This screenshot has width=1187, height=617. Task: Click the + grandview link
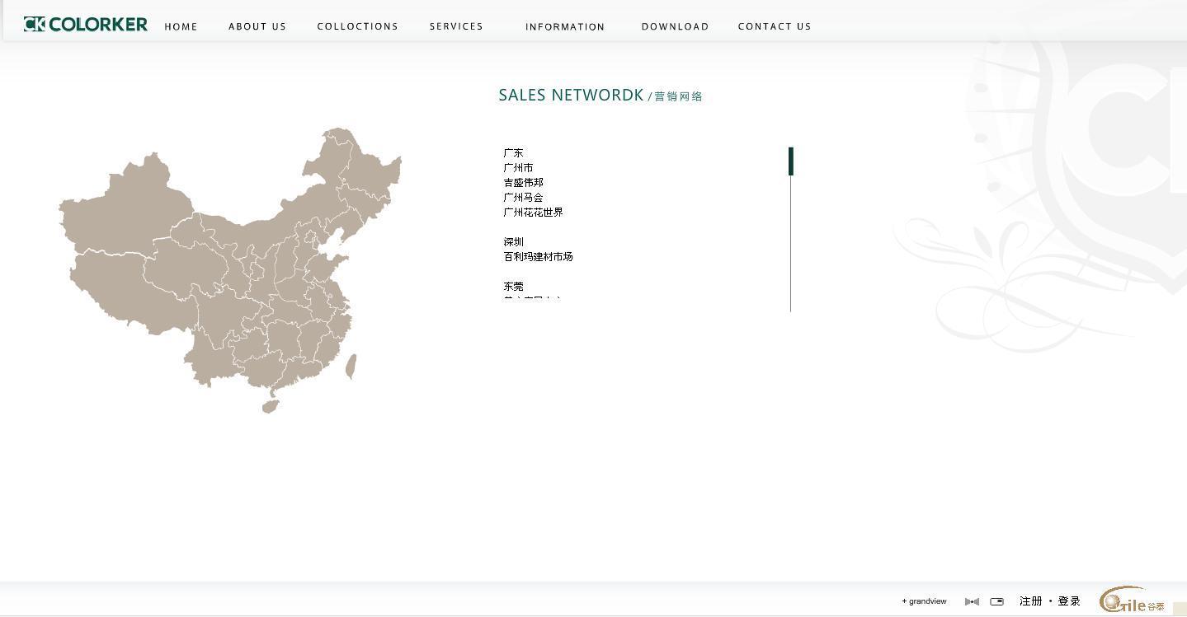pyautogui.click(x=924, y=601)
